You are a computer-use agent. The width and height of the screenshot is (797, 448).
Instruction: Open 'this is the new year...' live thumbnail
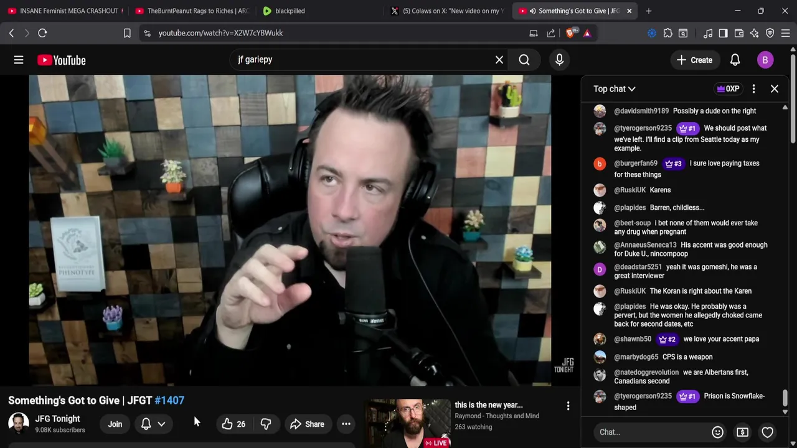407,423
